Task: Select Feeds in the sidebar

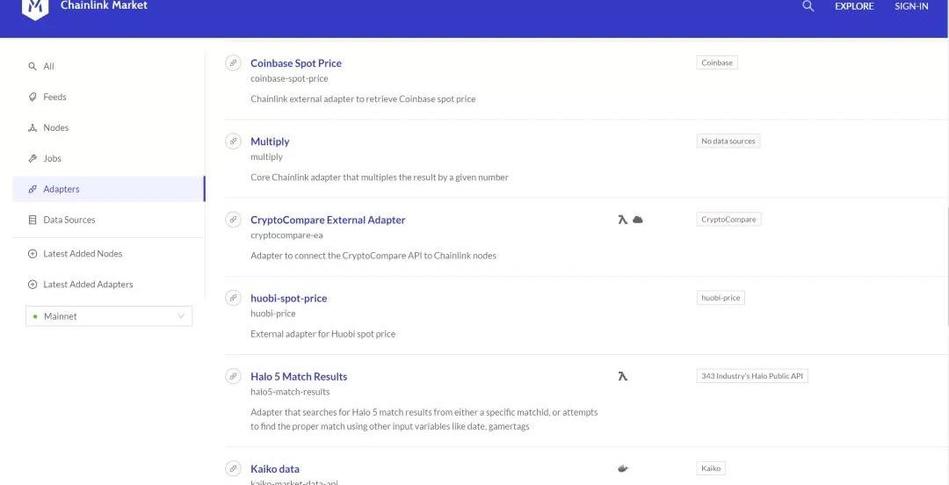Action: (x=54, y=98)
